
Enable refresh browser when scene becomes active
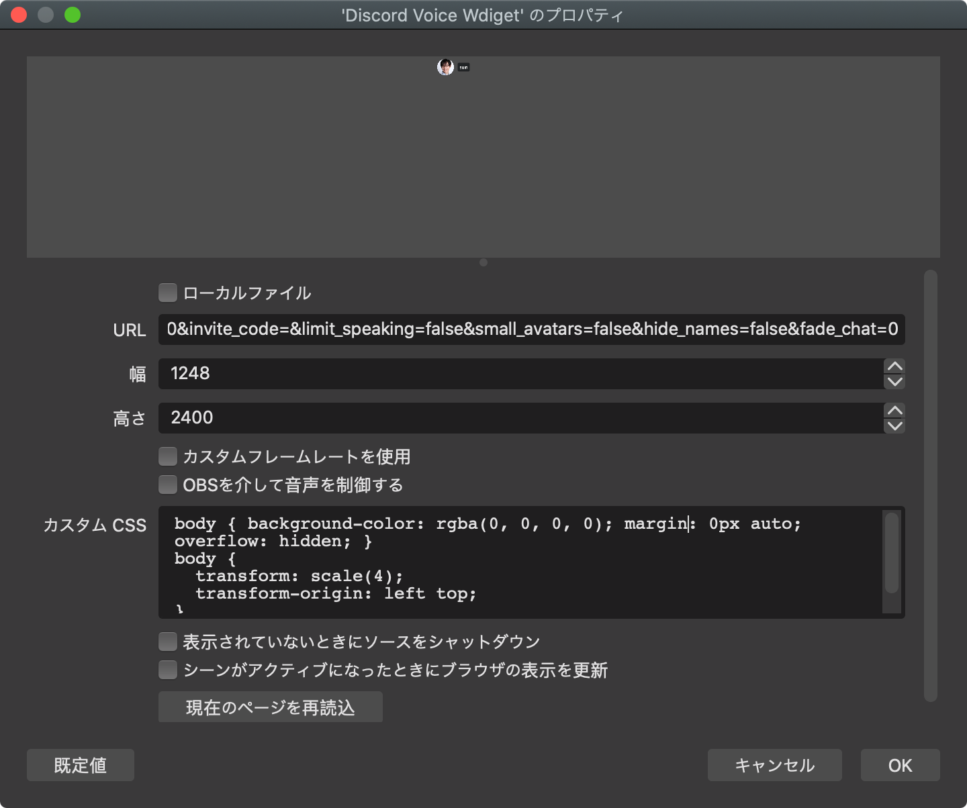pos(168,670)
